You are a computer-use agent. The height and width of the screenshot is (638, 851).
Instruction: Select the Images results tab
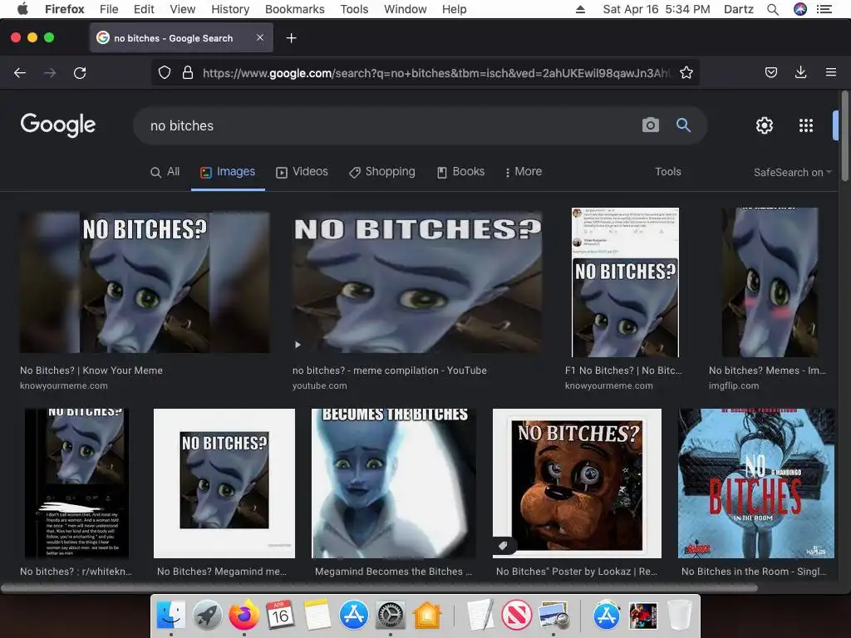228,171
